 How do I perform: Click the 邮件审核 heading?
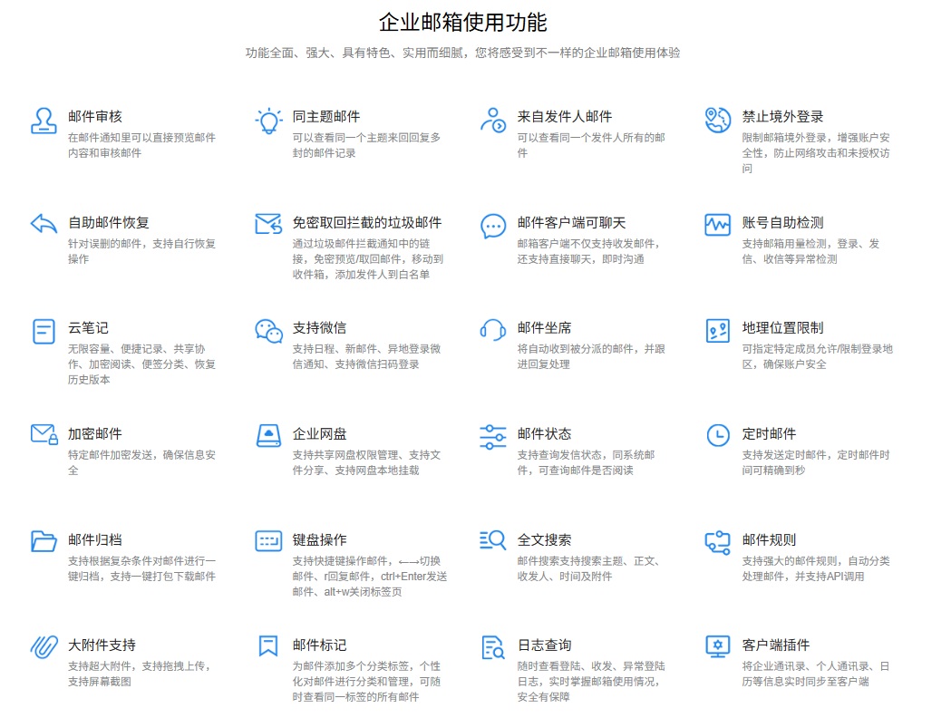click(x=95, y=116)
